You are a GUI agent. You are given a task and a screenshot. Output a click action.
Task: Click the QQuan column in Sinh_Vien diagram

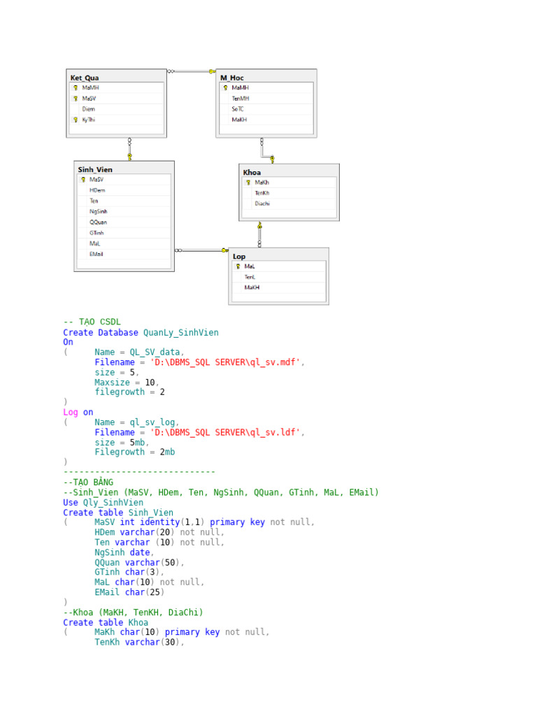coord(98,222)
